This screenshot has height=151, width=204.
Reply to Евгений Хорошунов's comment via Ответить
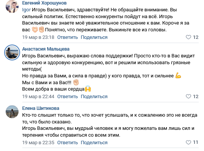[67, 37]
